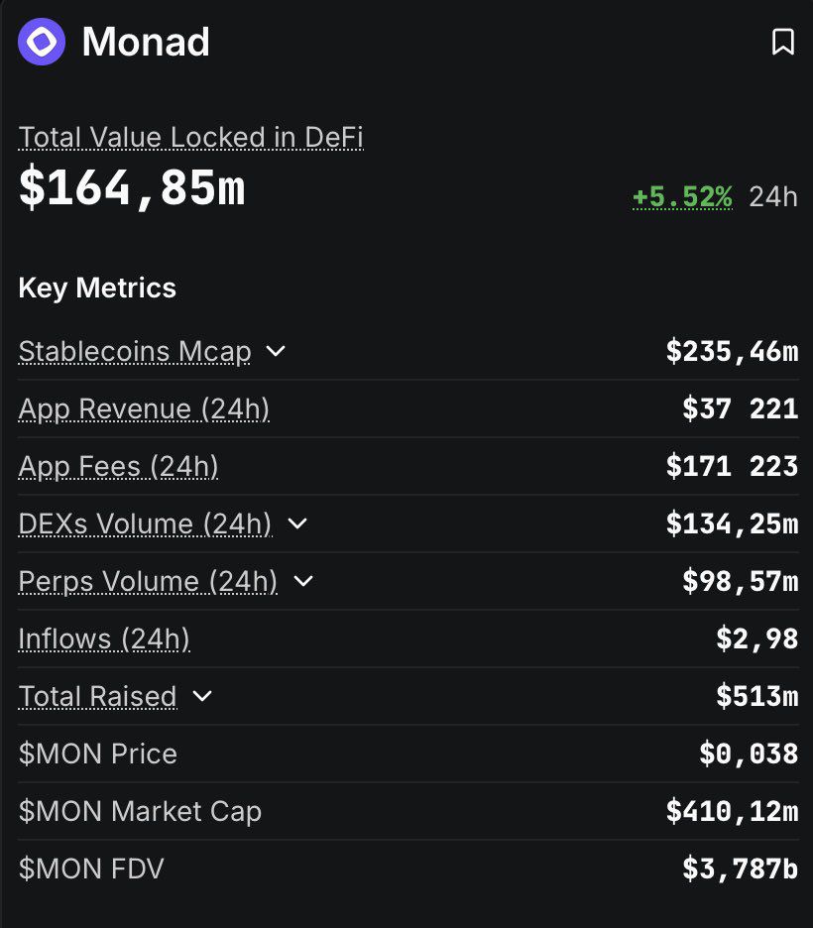
Task: Click the Perps Volume (24h) label
Action: click(148, 581)
